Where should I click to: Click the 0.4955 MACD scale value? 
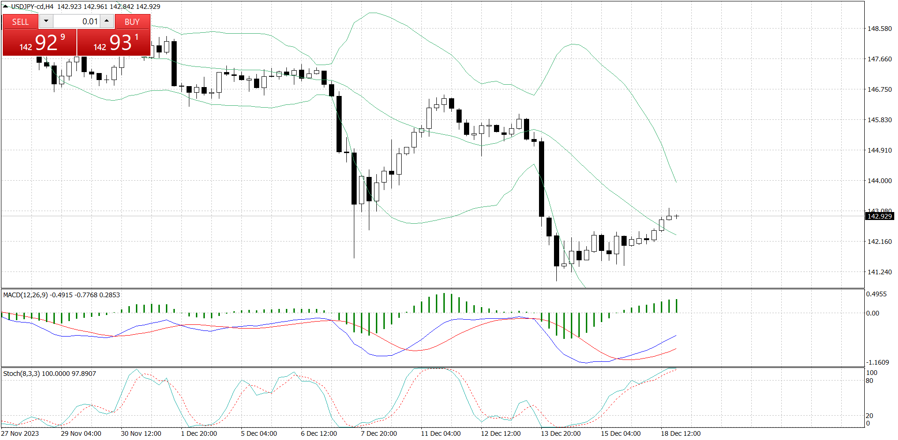point(876,294)
